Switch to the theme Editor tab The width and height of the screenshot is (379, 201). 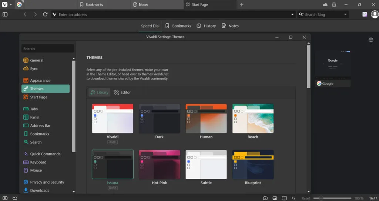[122, 93]
